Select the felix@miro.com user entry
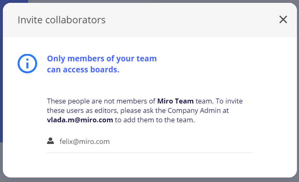The height and width of the screenshot is (182, 299). coord(85,142)
